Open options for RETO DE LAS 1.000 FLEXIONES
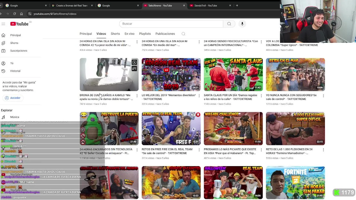 coord(323,150)
